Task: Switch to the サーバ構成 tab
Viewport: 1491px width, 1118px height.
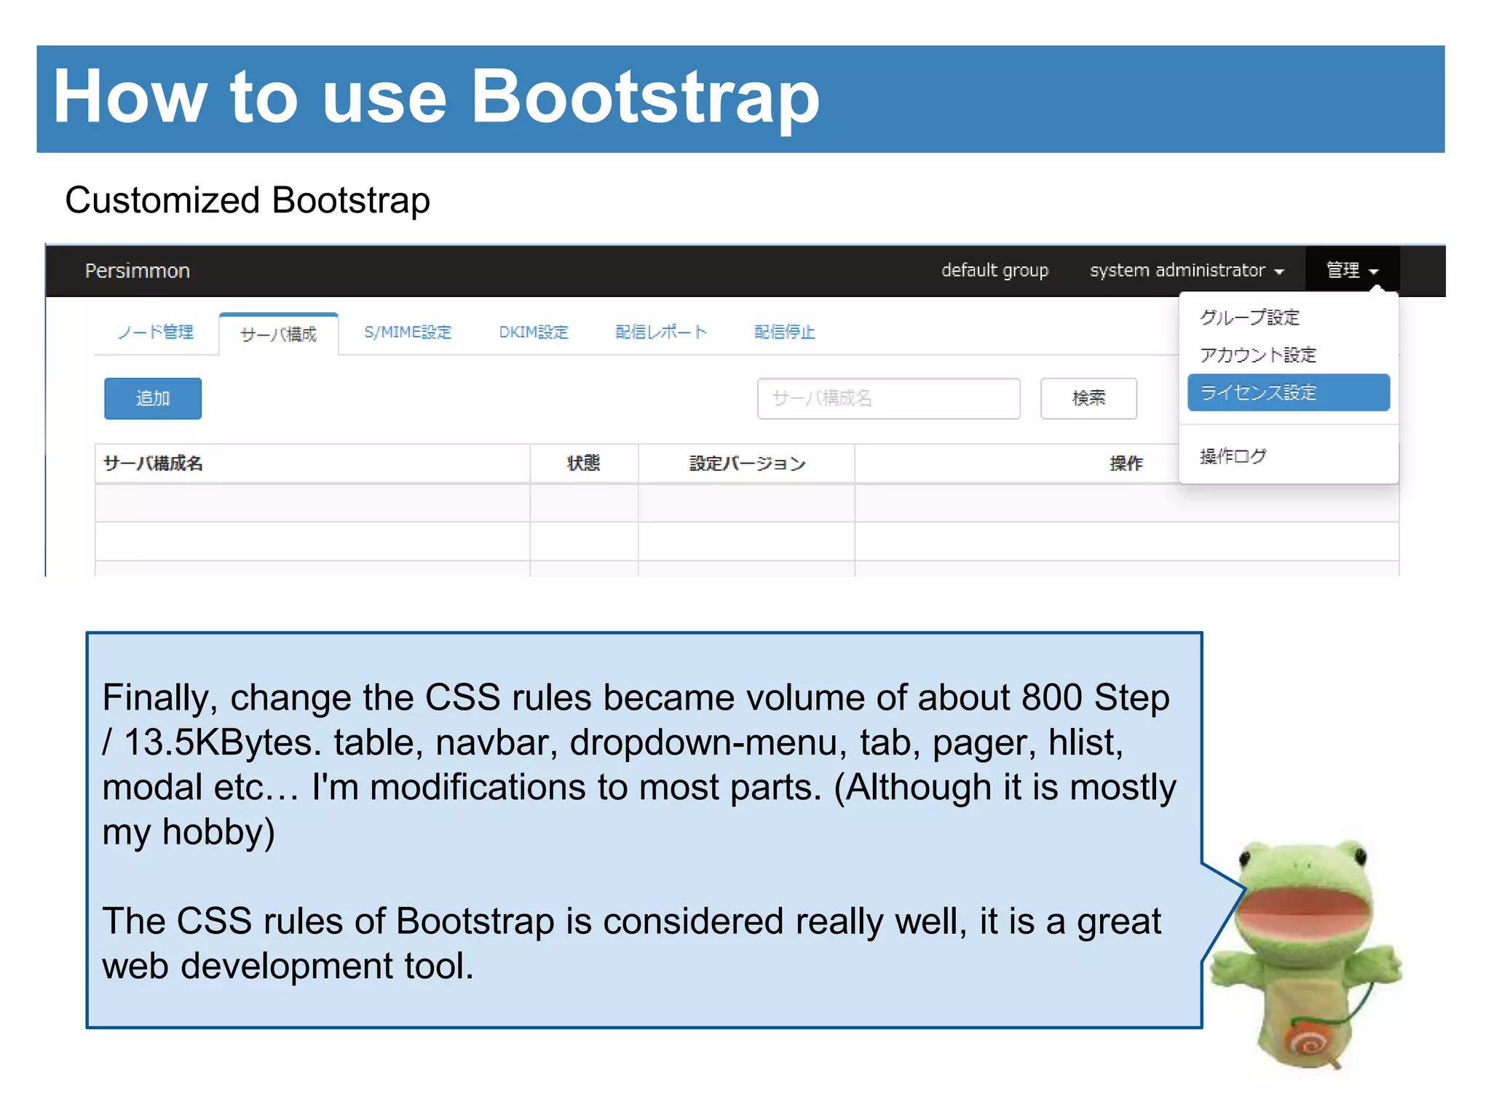Action: coord(279,334)
